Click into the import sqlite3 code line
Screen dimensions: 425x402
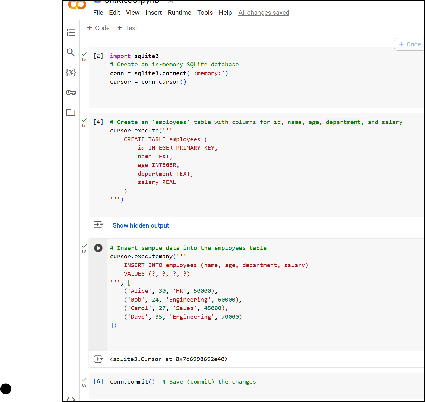134,56
